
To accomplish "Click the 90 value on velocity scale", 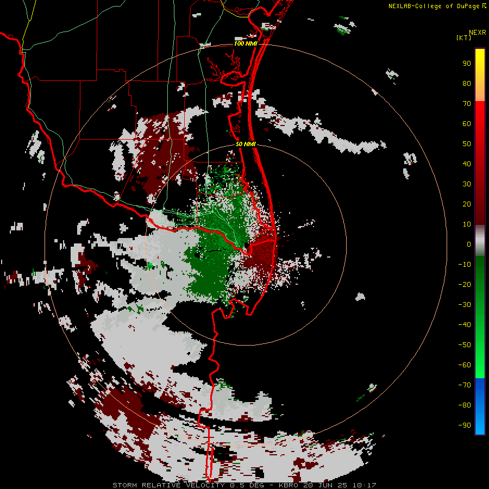I will (x=467, y=64).
